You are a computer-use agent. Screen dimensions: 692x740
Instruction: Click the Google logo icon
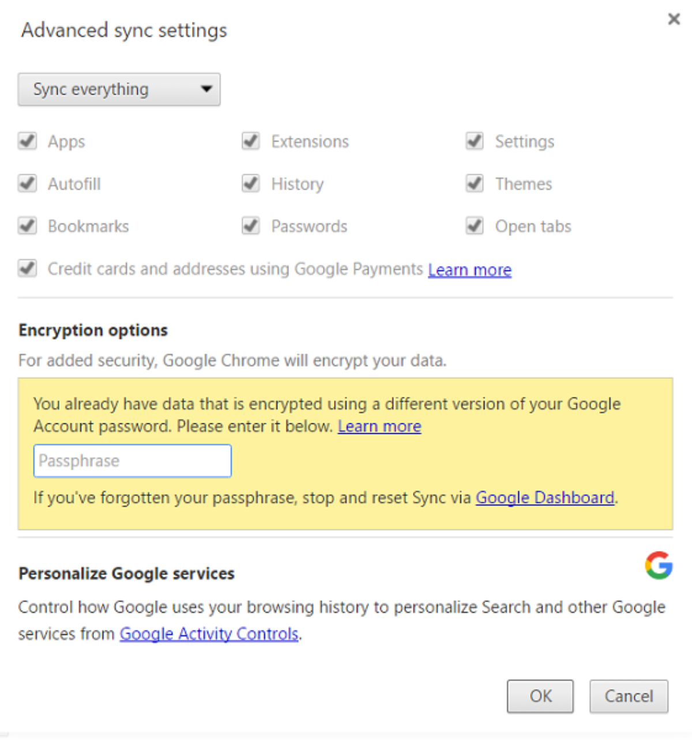[659, 565]
